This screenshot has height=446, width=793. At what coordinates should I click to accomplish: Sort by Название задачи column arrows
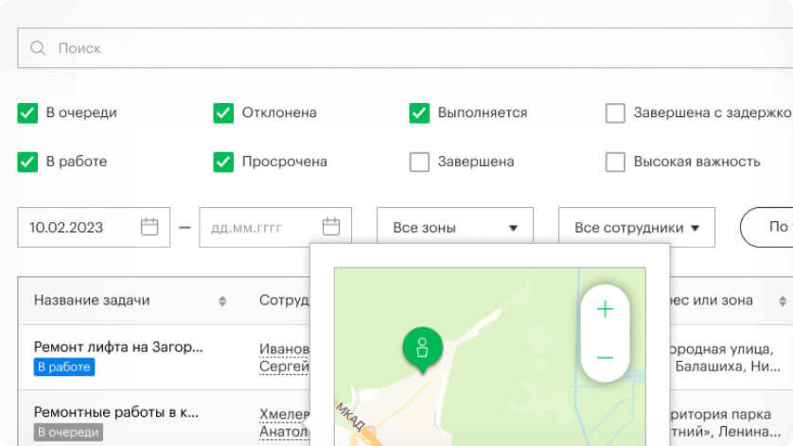[222, 301]
